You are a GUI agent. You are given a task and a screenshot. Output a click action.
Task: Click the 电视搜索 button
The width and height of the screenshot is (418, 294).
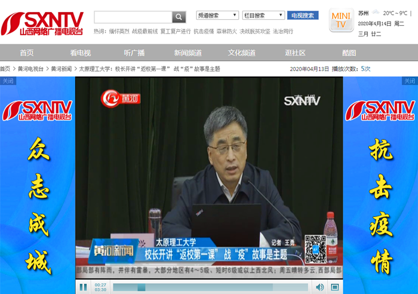point(303,16)
